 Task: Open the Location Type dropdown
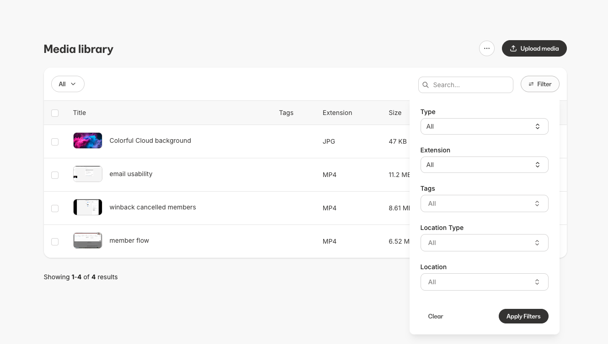pyautogui.click(x=484, y=243)
